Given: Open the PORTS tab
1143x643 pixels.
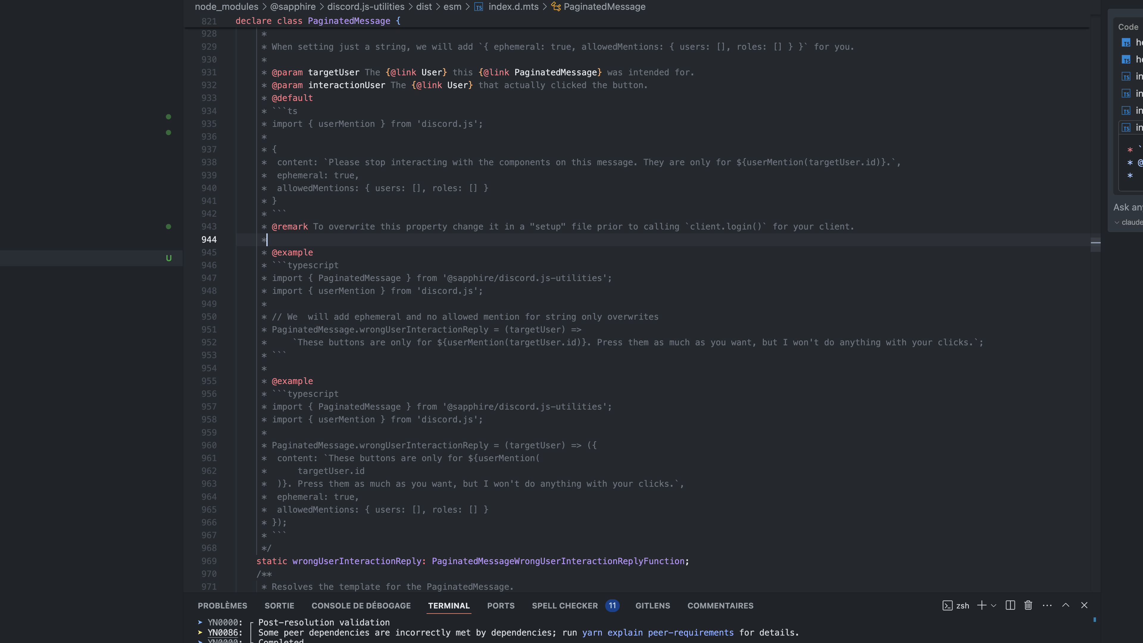Looking at the screenshot, I should 501,606.
